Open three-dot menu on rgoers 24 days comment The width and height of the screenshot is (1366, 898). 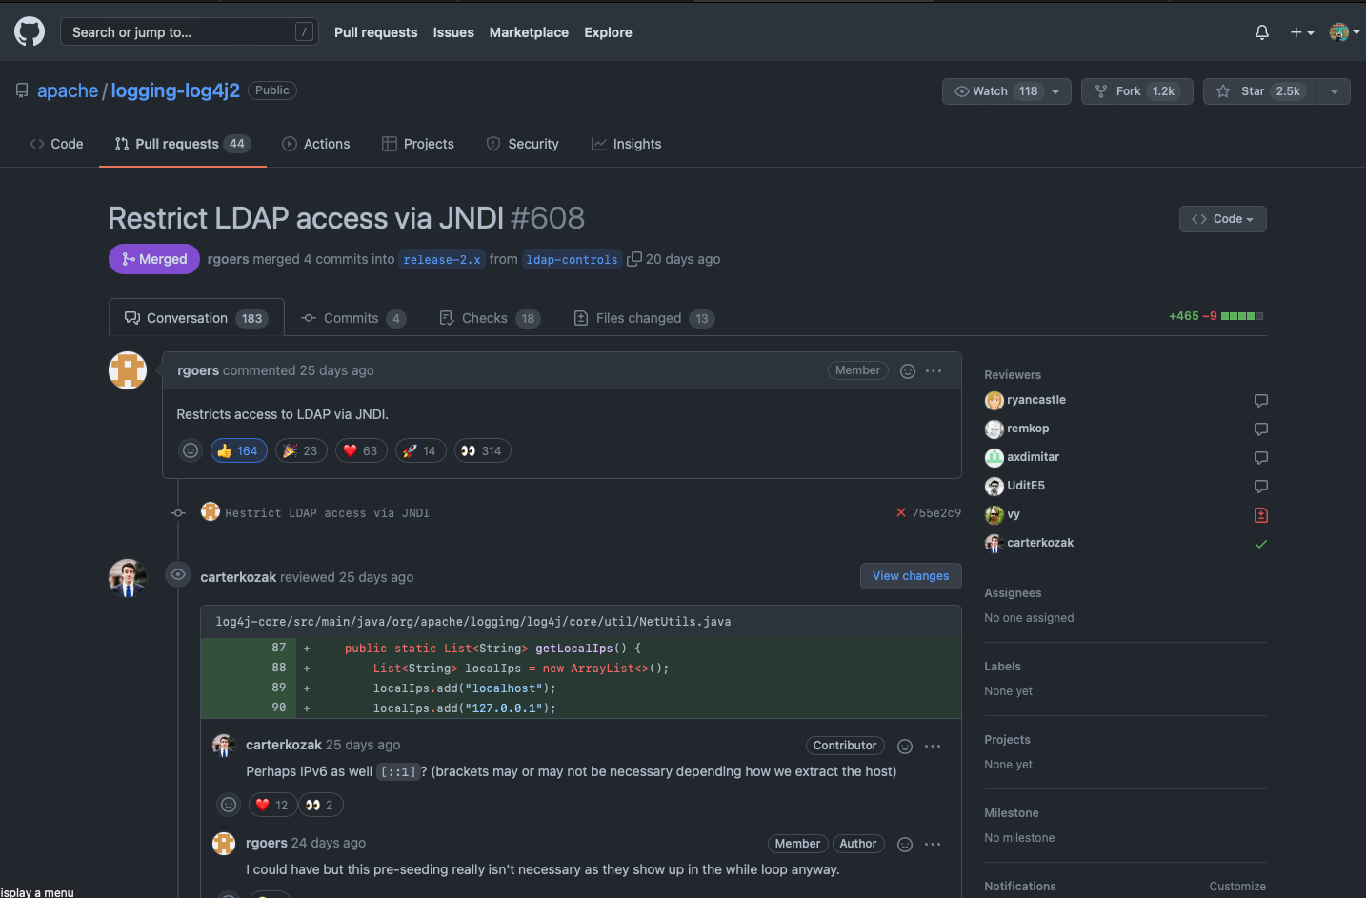click(933, 845)
